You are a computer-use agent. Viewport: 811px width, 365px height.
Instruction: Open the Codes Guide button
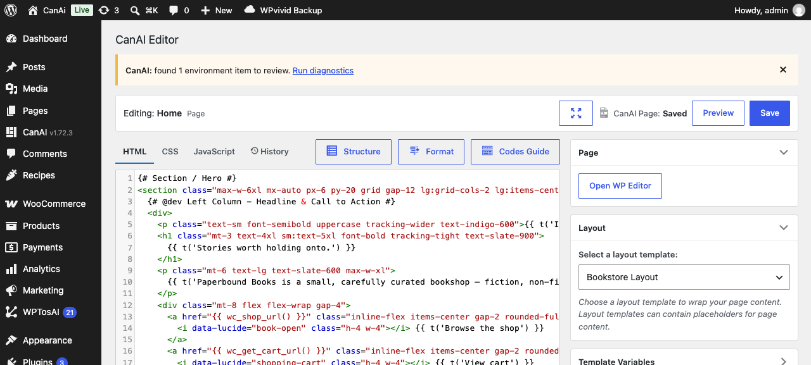[515, 152]
